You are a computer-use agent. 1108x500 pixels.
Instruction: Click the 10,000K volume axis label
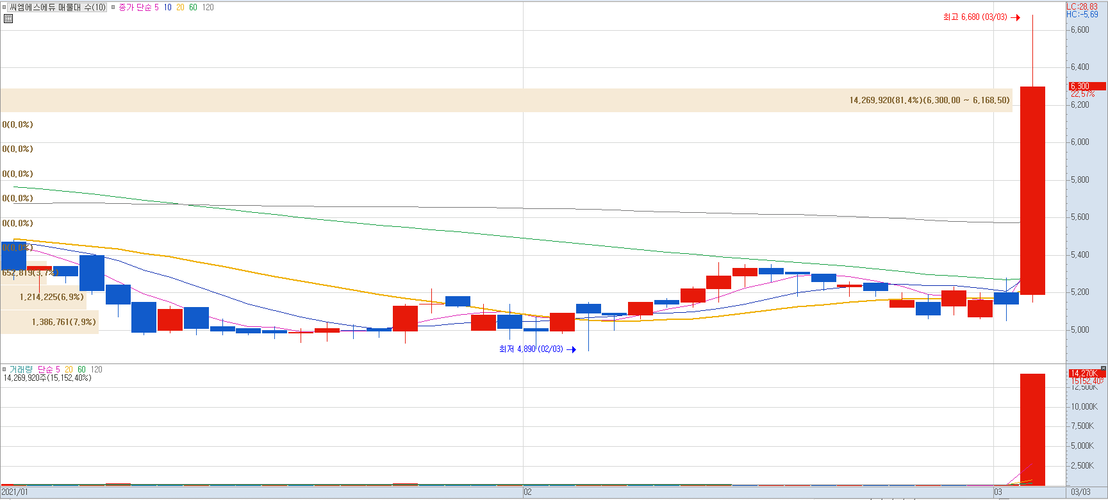(1084, 406)
